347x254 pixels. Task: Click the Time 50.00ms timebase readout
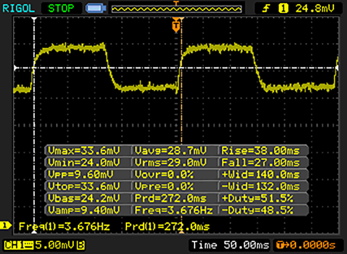(230, 245)
